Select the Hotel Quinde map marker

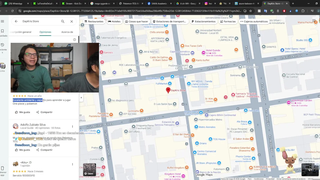203,52
